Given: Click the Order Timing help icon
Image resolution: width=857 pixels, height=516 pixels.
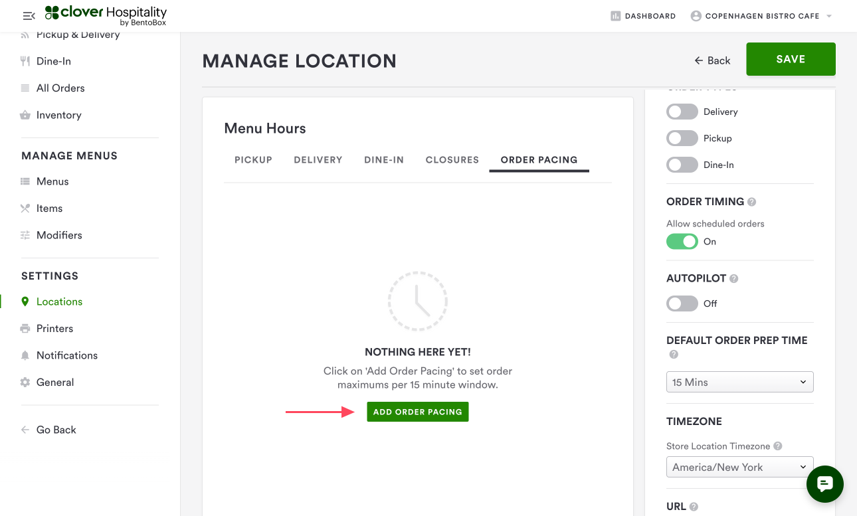Looking at the screenshot, I should pyautogui.click(x=752, y=202).
